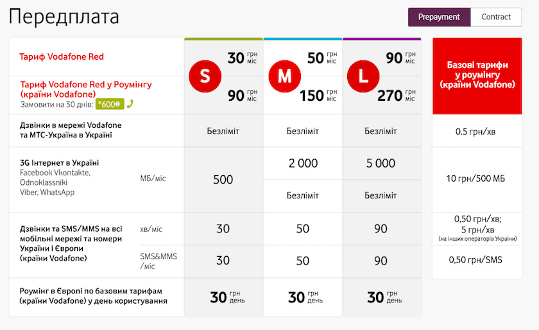
Task: Click the 30 грн/міс price for tariff S
Action: (x=243, y=58)
